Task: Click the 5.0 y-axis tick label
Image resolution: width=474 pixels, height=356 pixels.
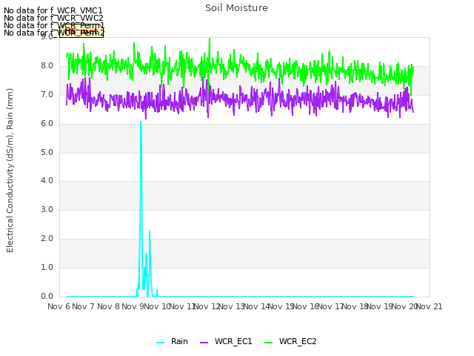Action: [47, 152]
